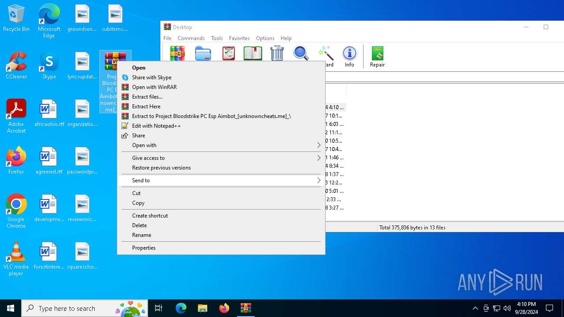Click WinRAR Test clipboard icon
Image resolution: width=564 pixels, height=317 pixels.
click(x=228, y=53)
